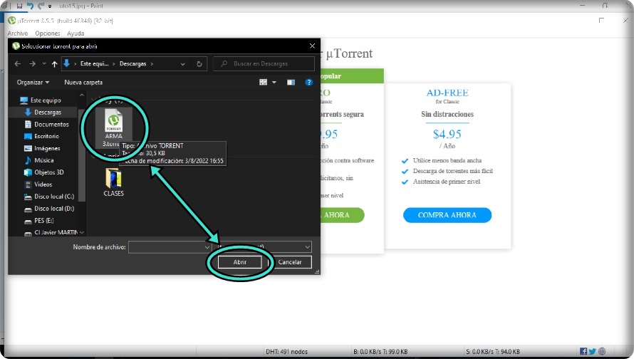Select 'Este equipo' in the navigation tree
The image size is (634, 359).
pos(46,100)
